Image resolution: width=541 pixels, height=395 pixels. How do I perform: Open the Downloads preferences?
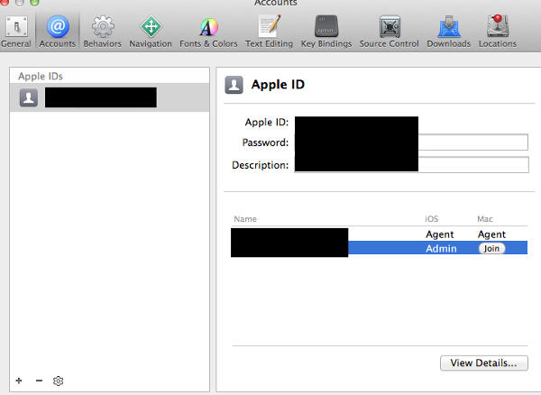click(448, 32)
